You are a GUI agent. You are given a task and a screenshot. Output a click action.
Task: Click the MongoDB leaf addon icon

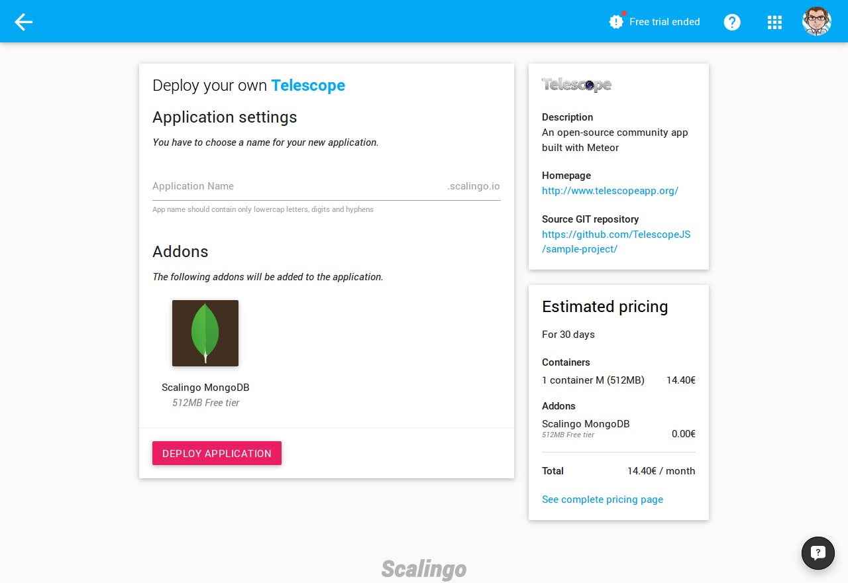(205, 333)
